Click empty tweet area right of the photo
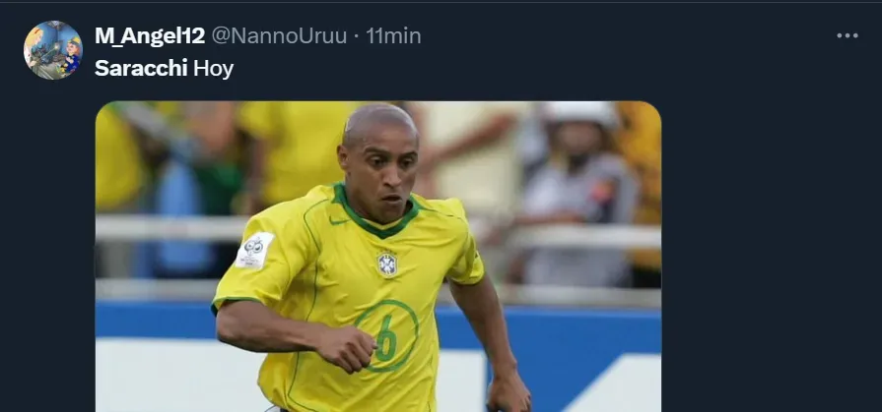This screenshot has height=412, width=882. point(771,253)
